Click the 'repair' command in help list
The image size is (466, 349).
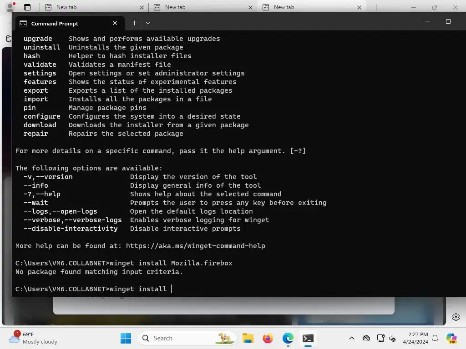(35, 134)
